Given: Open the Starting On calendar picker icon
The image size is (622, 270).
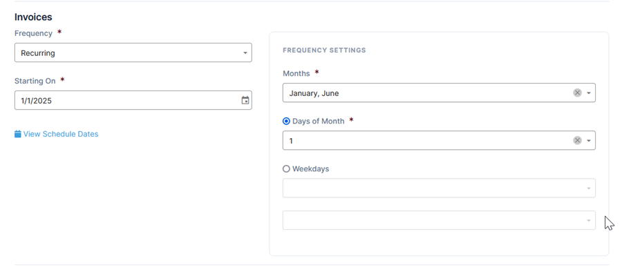Looking at the screenshot, I should click(x=245, y=100).
